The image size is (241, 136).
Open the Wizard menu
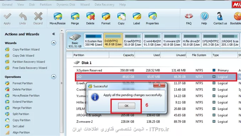click(x=85, y=5)
